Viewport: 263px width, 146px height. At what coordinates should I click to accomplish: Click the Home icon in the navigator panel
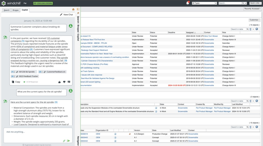coord(73,9)
